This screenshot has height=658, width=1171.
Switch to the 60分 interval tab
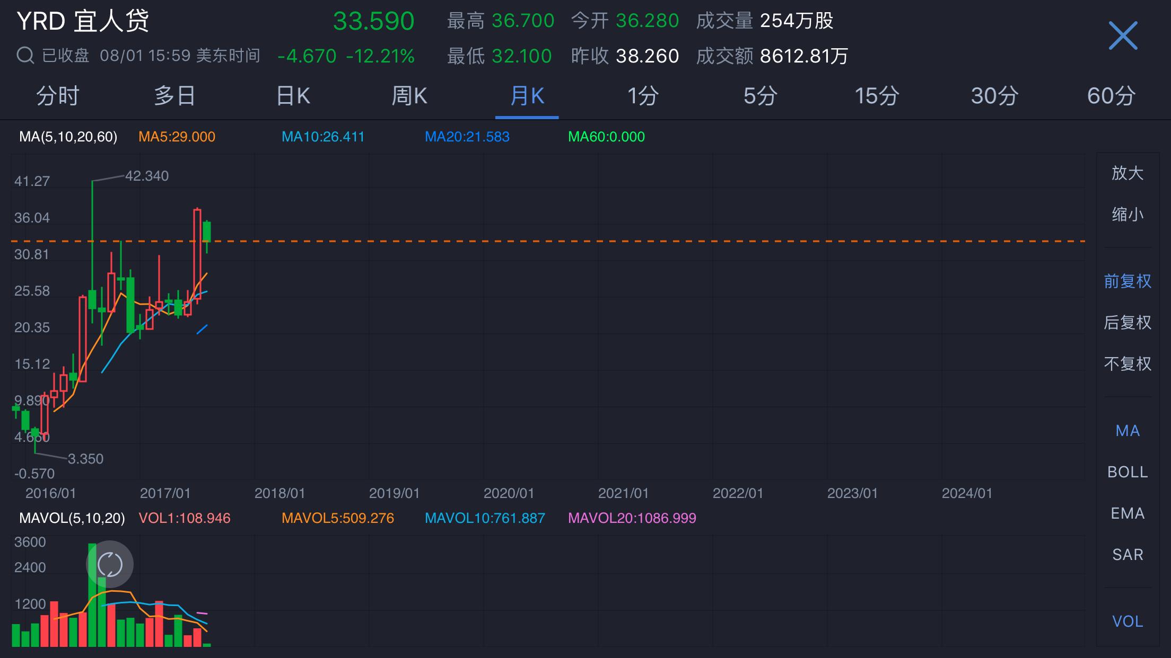[1111, 96]
